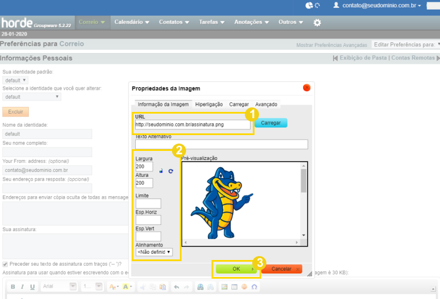Click the Esp.Vert field

click(x=148, y=236)
